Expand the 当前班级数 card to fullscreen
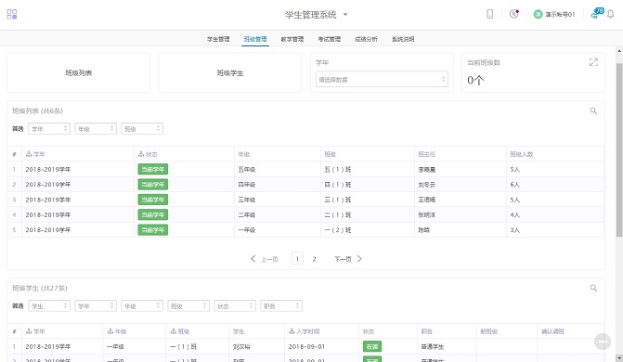The height and width of the screenshot is (362, 623). [593, 62]
